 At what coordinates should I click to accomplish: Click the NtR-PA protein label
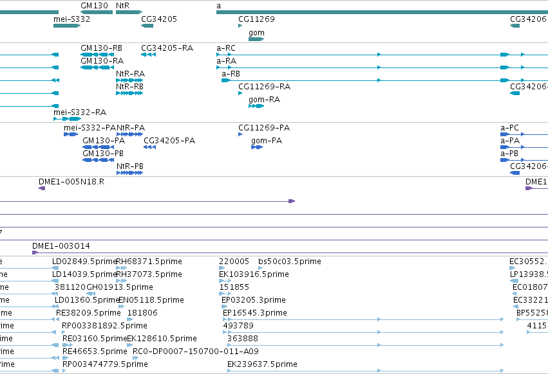pos(131,128)
